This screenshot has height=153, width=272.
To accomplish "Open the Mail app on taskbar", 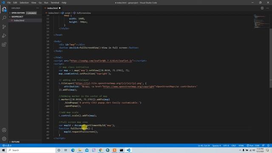I will (x=87, y=150).
